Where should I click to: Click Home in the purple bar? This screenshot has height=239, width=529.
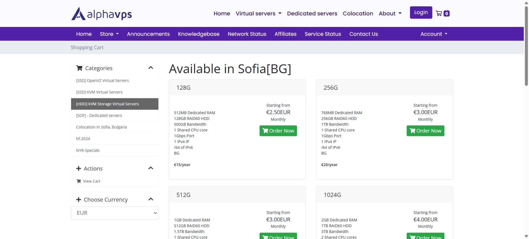tap(84, 34)
